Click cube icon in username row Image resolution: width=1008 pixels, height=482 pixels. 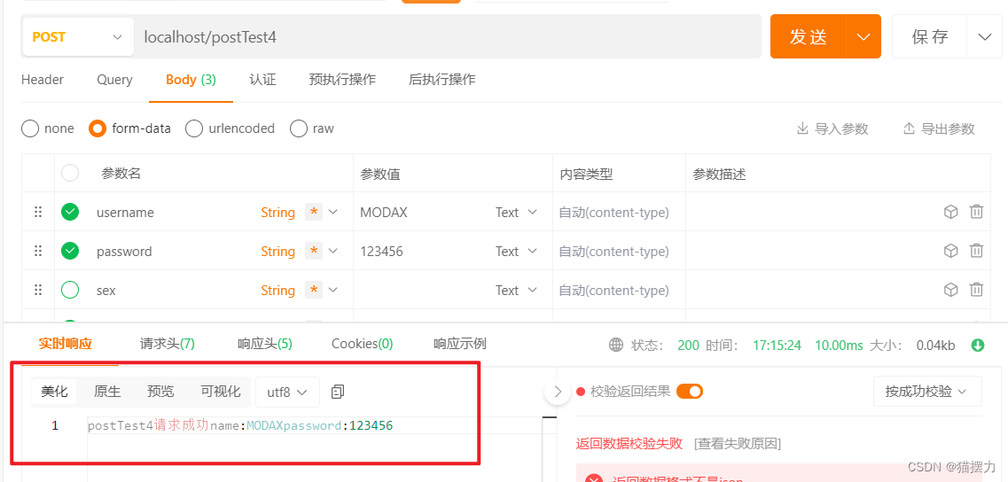pos(950,212)
